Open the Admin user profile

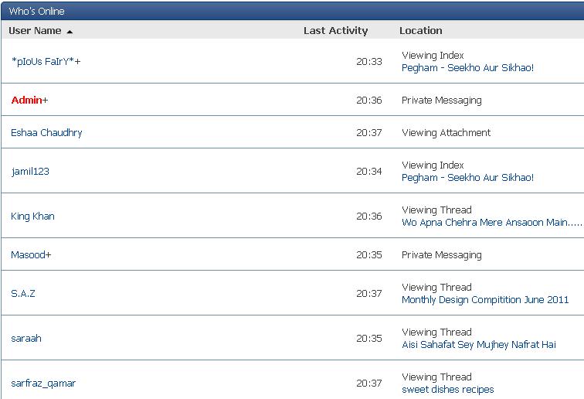click(x=27, y=101)
